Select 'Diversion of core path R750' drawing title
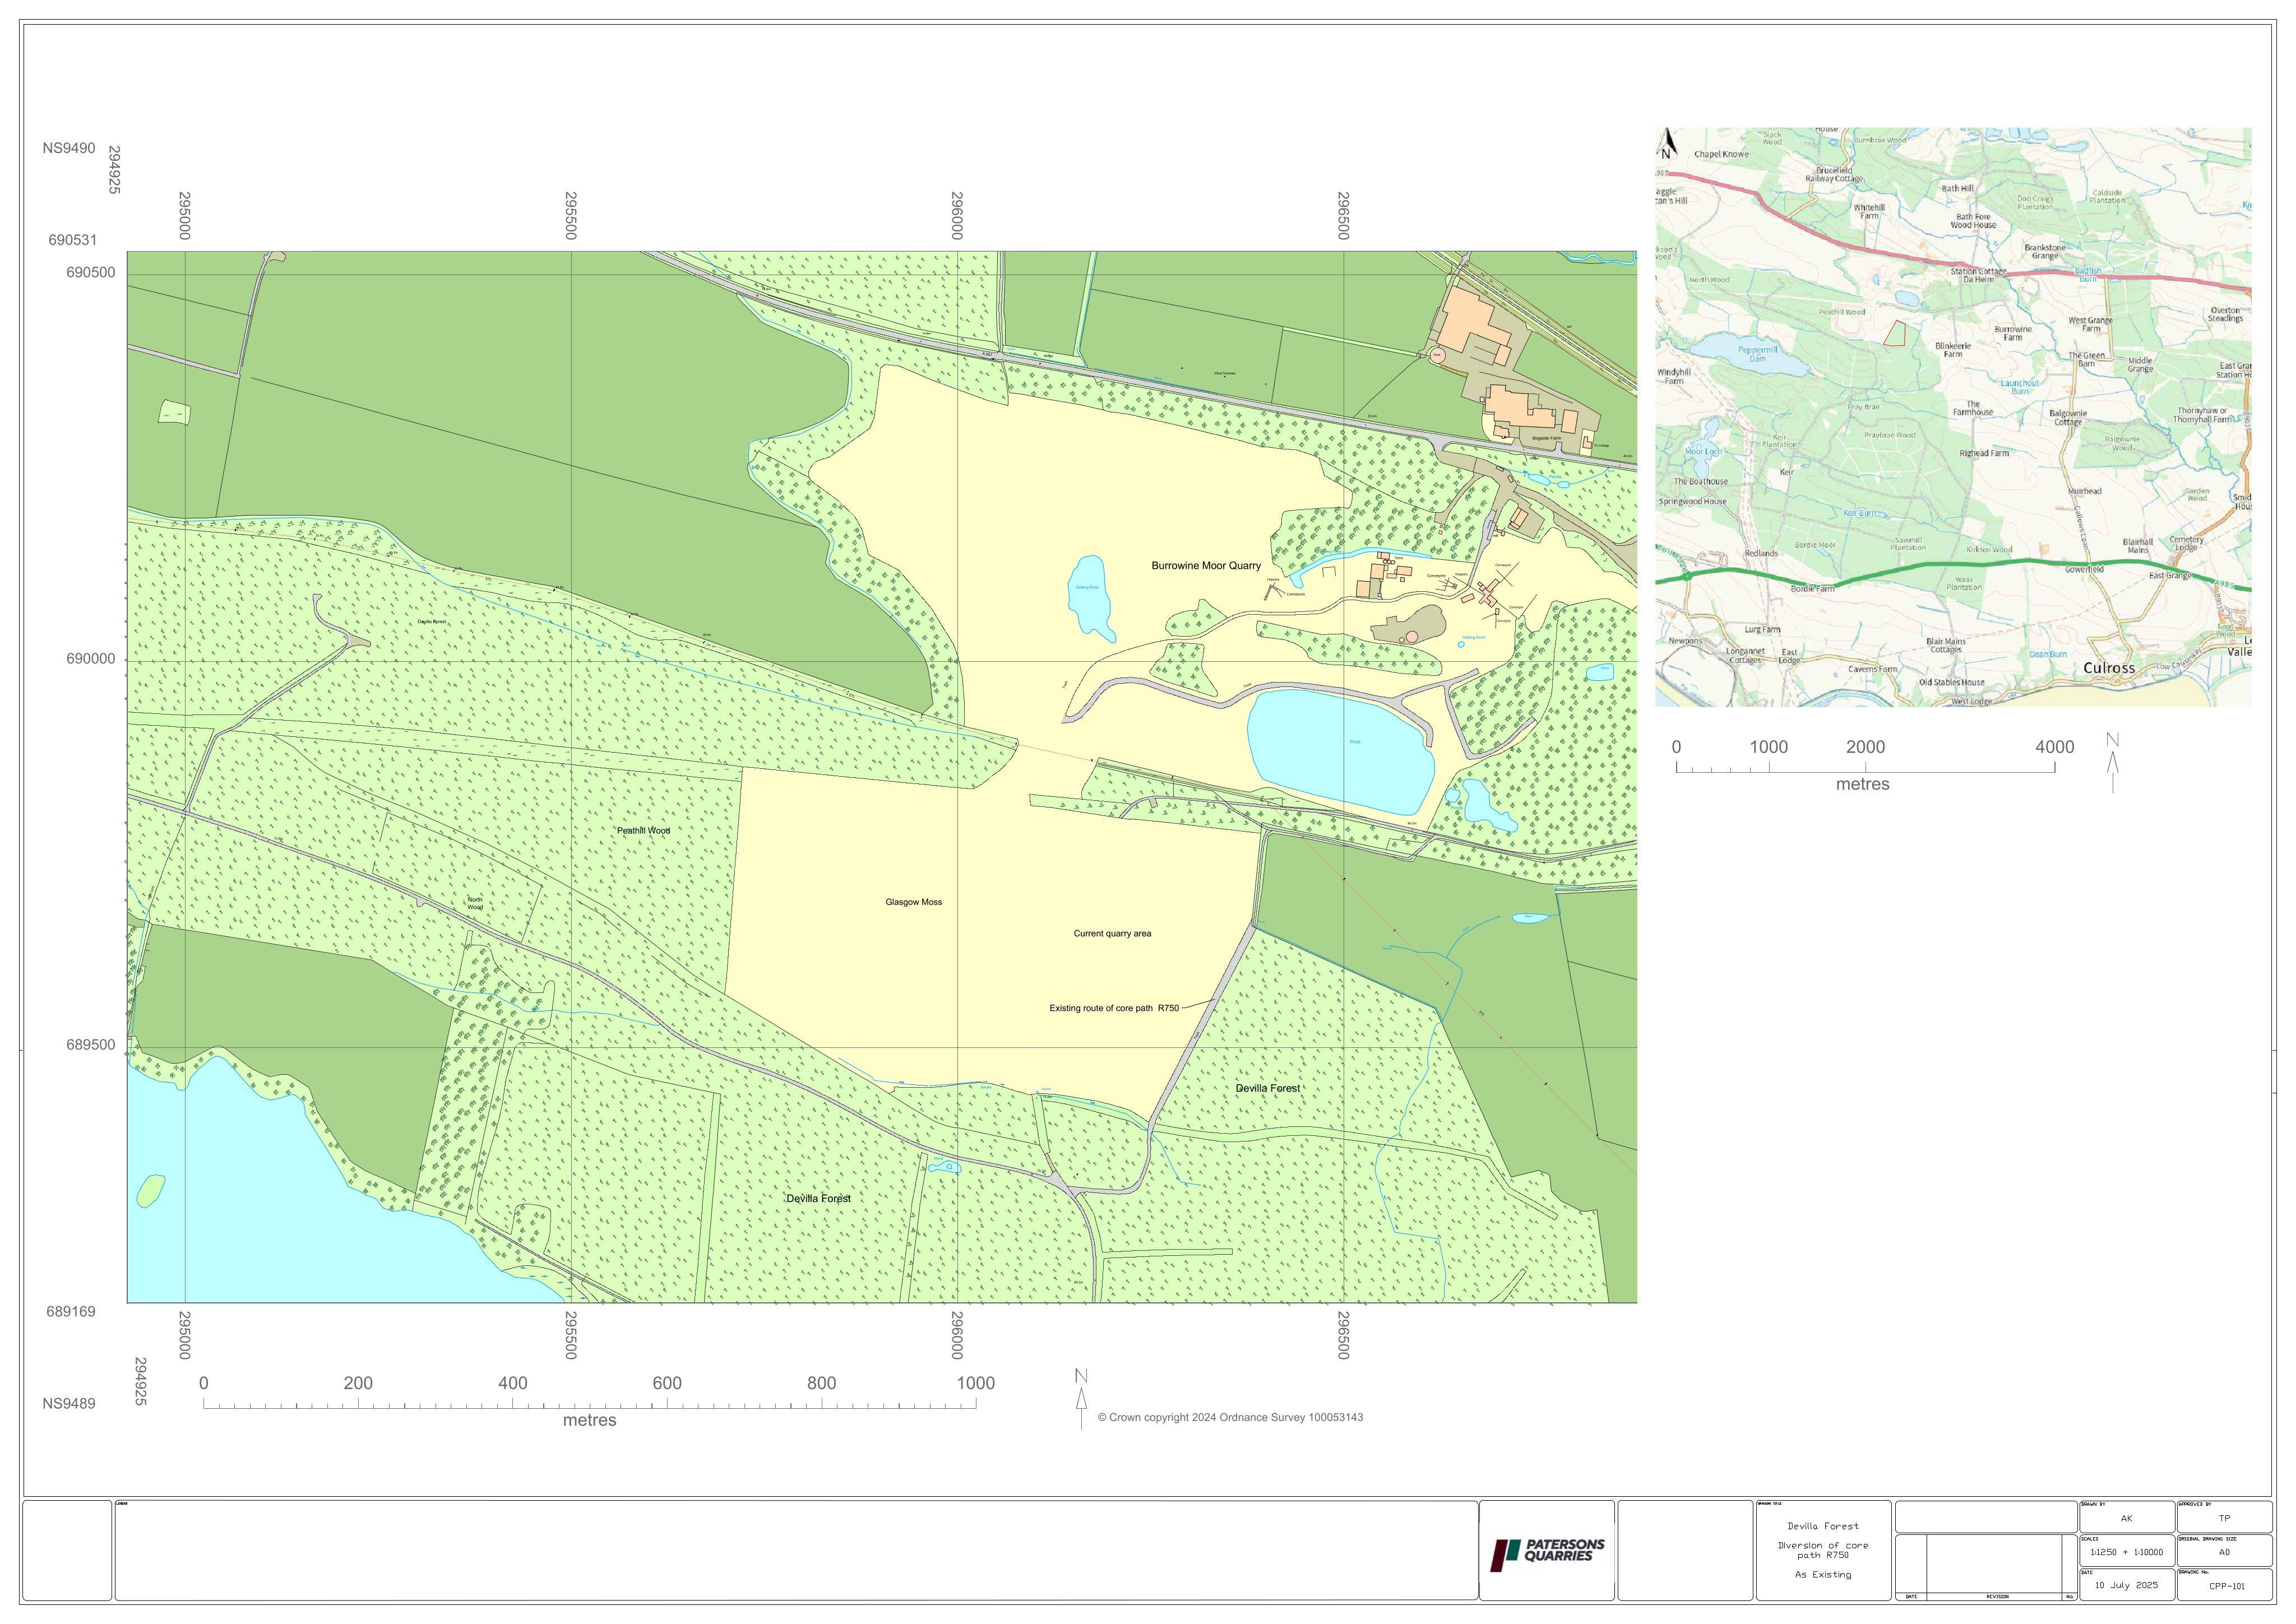 tap(1823, 1550)
